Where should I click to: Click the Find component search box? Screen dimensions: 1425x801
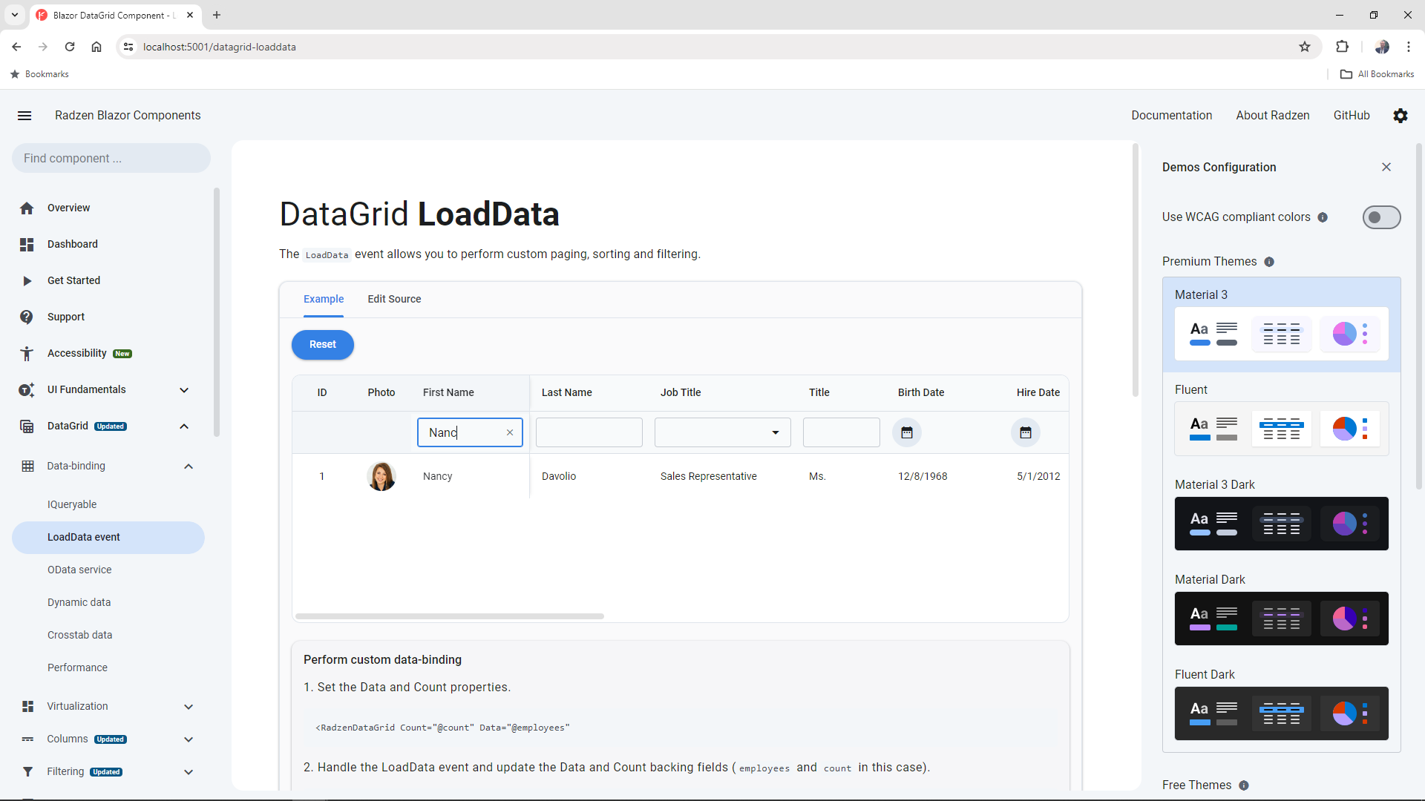(110, 158)
